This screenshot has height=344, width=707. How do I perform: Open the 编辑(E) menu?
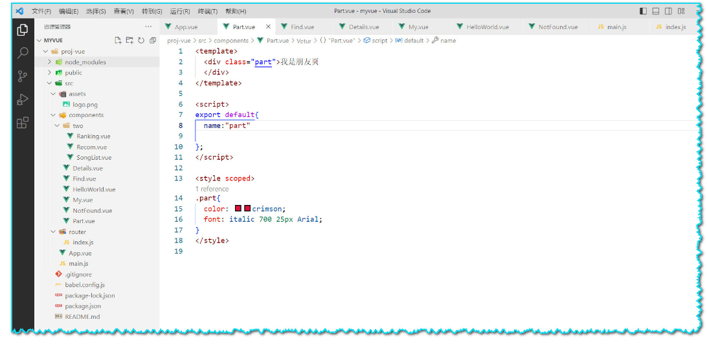(x=69, y=11)
